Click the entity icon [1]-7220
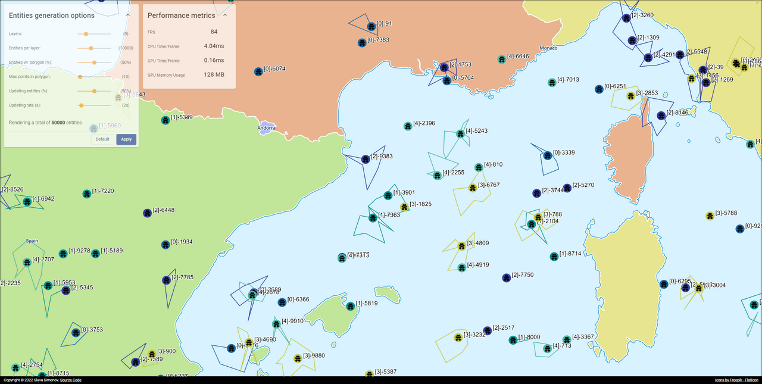Viewport: 762px width, 384px height. 86,193
